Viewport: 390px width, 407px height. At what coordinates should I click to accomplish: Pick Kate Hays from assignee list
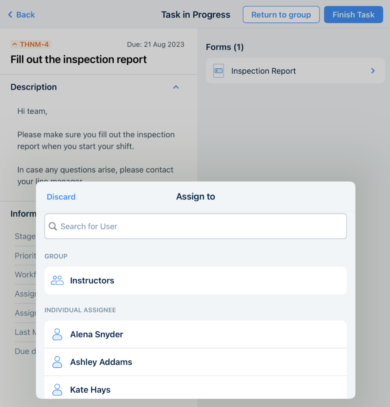[x=195, y=390]
